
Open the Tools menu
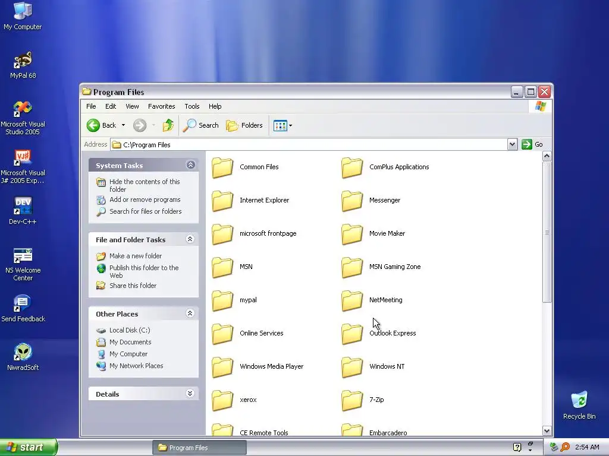tap(192, 106)
